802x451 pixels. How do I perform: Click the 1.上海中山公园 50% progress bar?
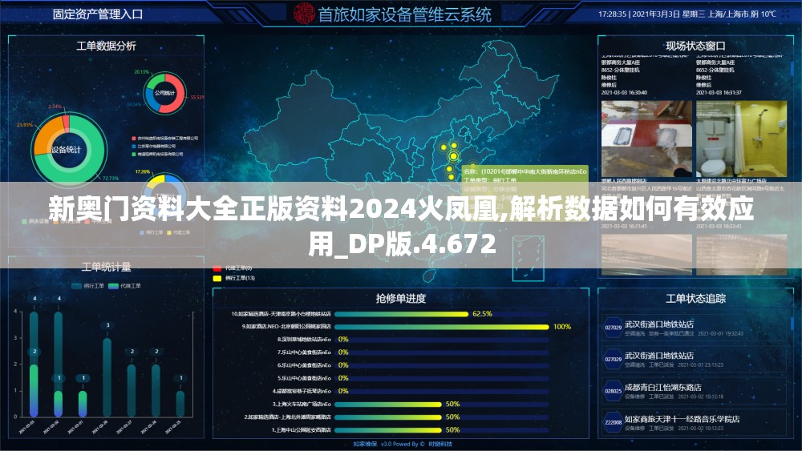(x=388, y=430)
